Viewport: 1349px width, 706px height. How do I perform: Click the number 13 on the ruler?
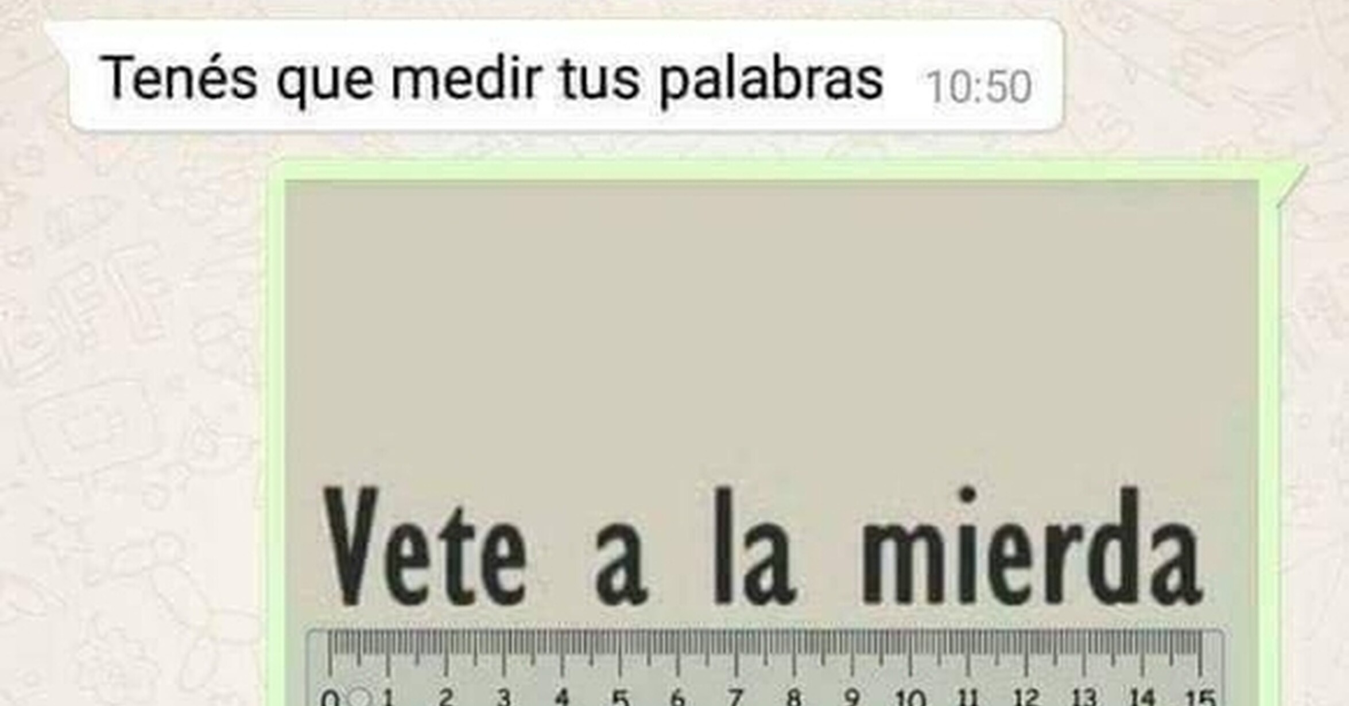[1084, 697]
